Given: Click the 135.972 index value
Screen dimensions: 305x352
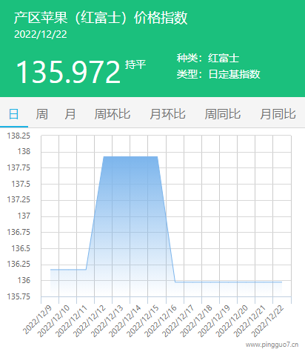Looking at the screenshot, I should (x=68, y=72).
